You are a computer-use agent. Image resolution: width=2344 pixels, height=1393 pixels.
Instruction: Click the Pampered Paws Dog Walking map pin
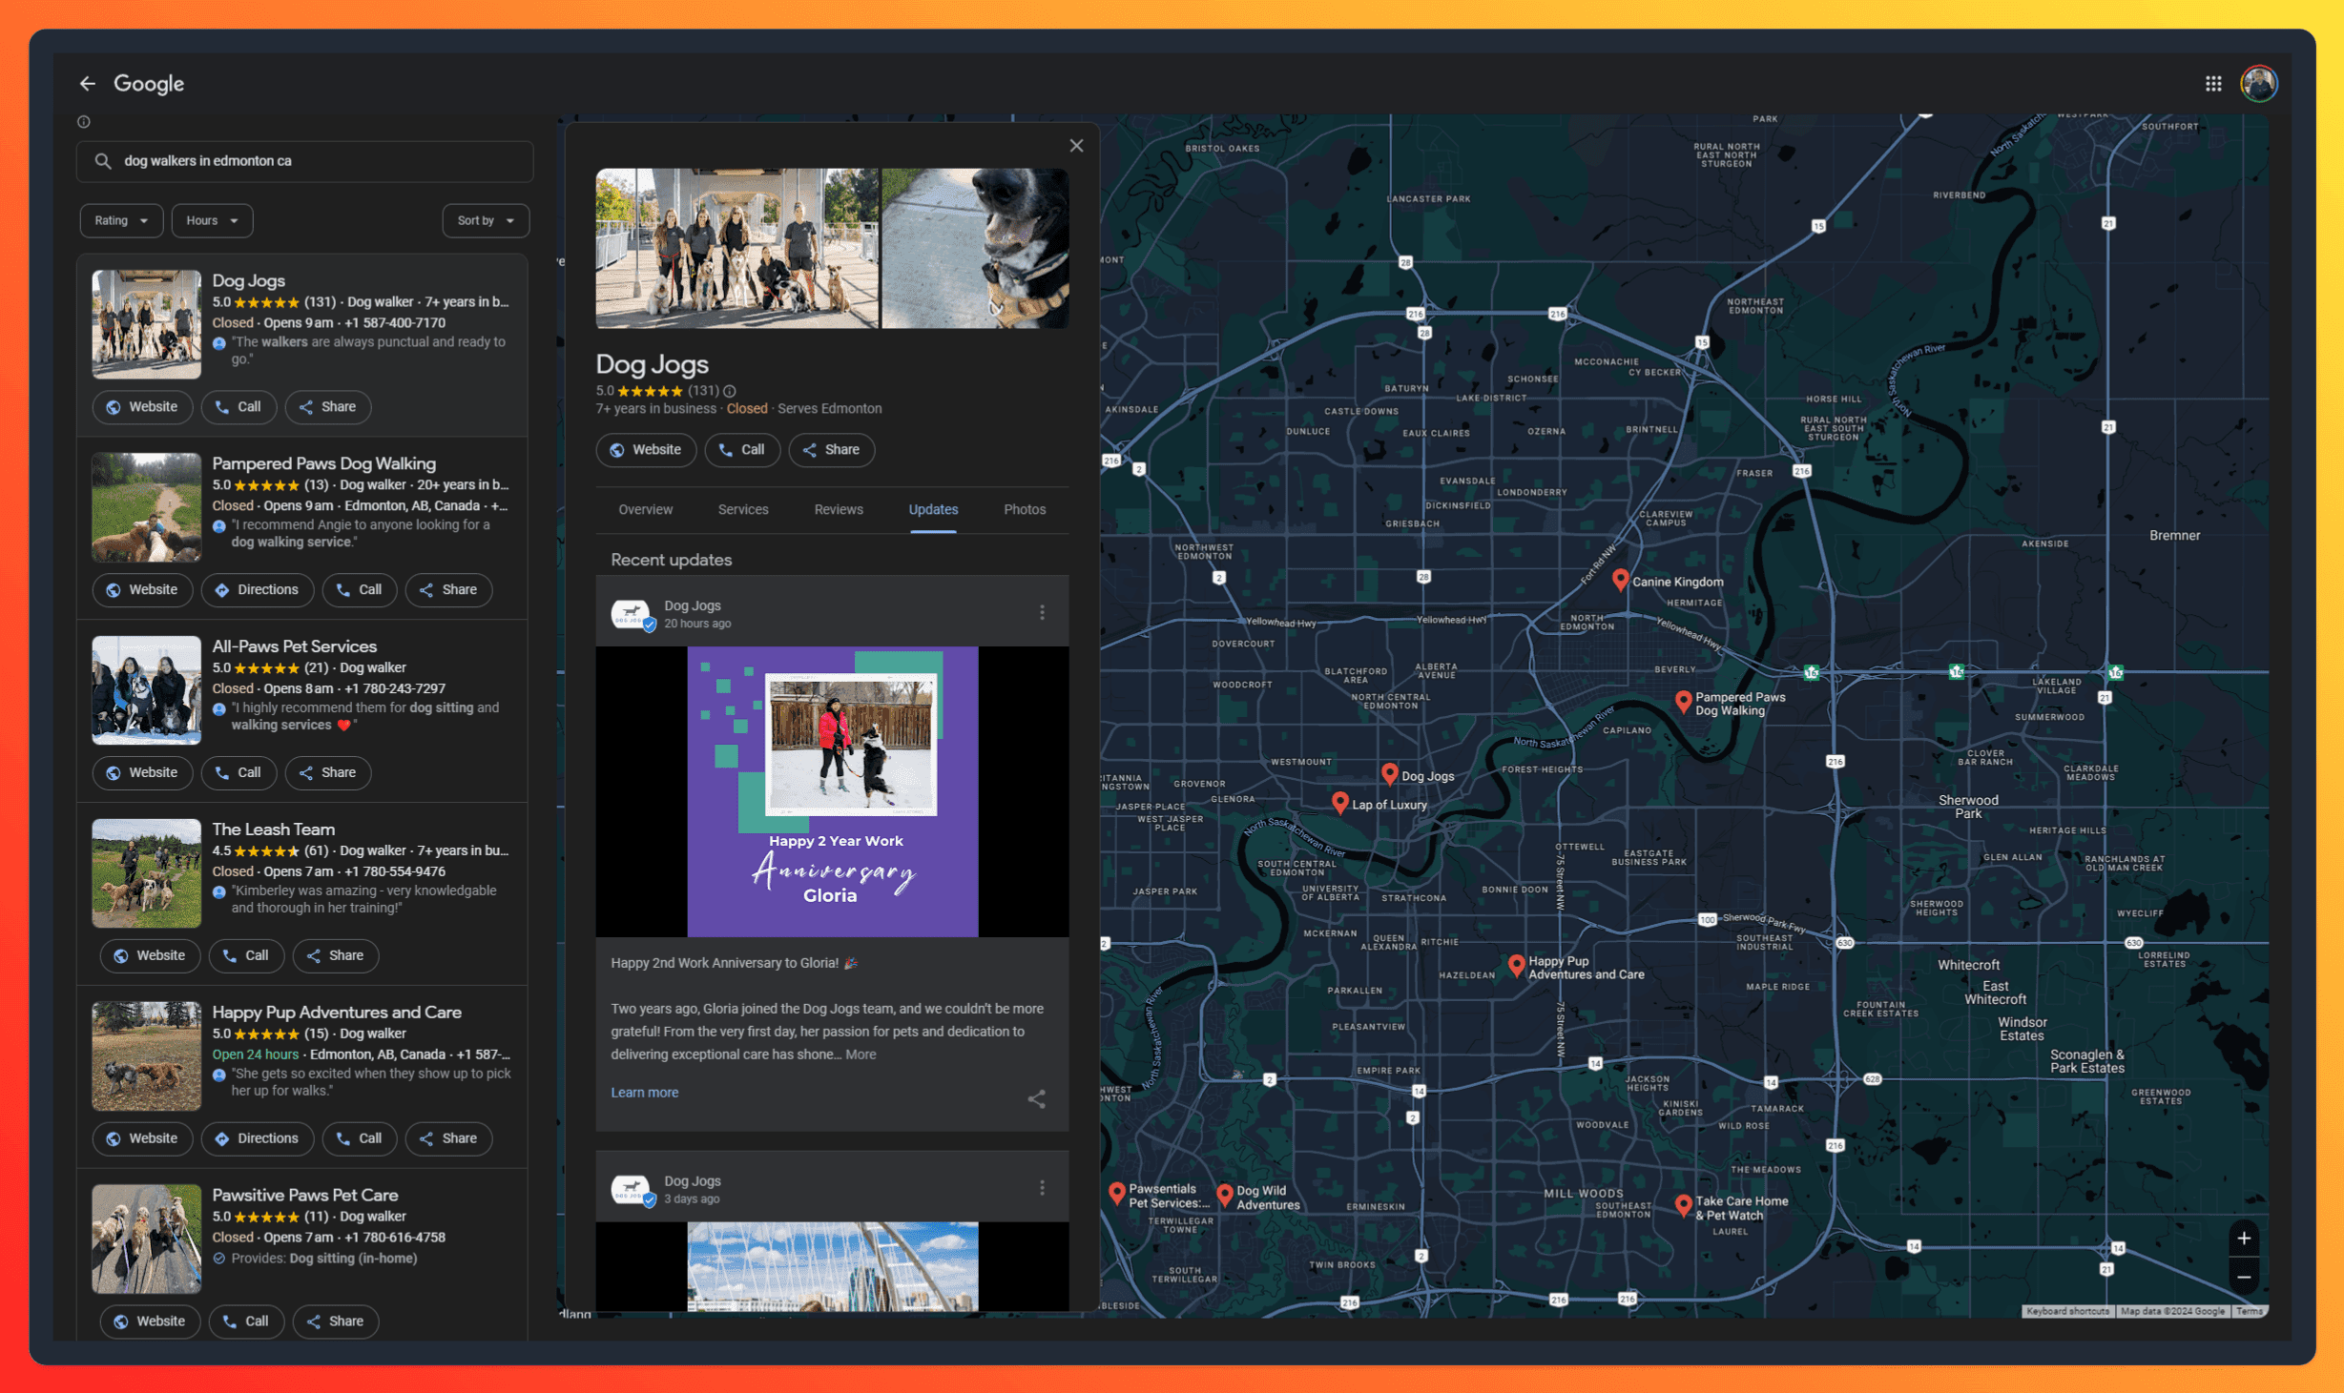tap(1684, 702)
